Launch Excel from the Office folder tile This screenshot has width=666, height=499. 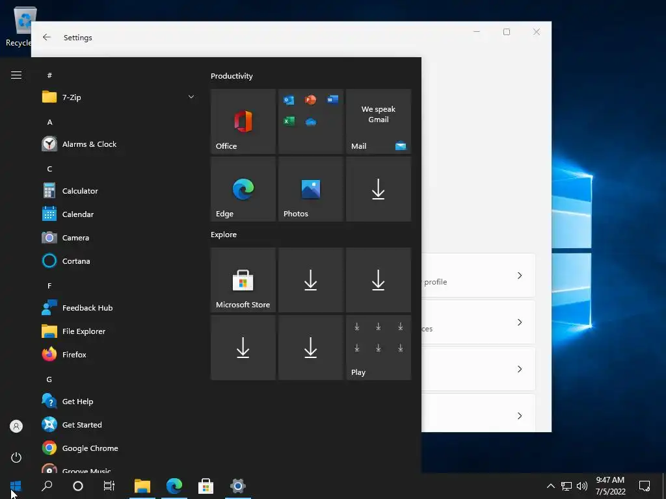(289, 122)
